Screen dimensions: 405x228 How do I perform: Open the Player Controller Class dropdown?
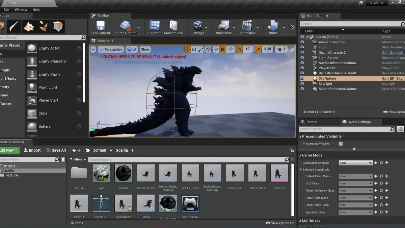pyautogui.click(x=355, y=191)
